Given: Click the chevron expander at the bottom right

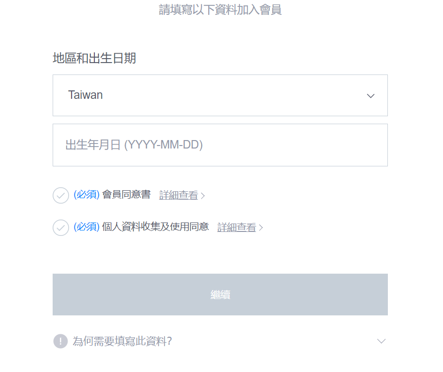Looking at the screenshot, I should click(x=381, y=341).
